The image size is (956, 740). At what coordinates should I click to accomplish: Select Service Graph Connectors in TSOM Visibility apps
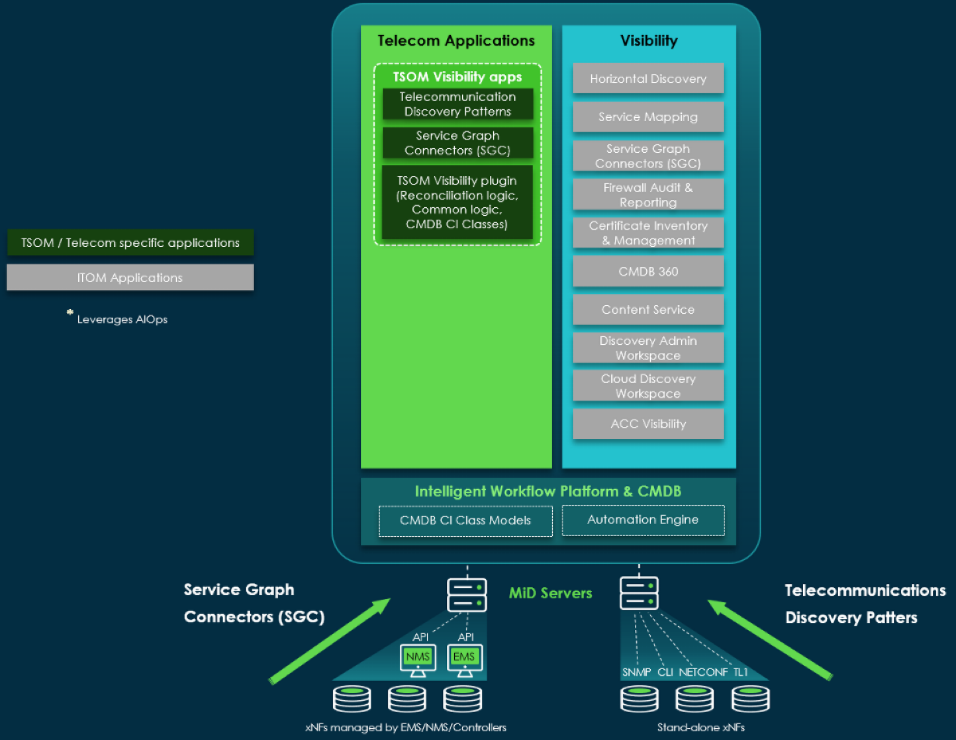[457, 143]
